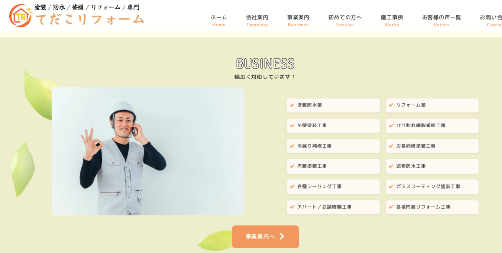Open お客様の声一覧 Voices page
The image size is (502, 253).
442,21
